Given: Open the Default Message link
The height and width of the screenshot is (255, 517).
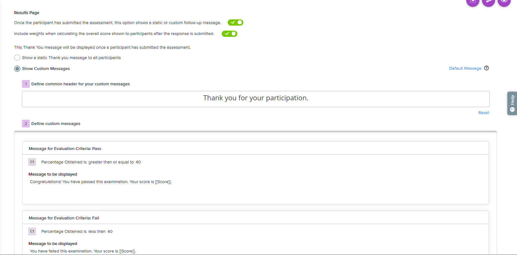Looking at the screenshot, I should click(465, 68).
